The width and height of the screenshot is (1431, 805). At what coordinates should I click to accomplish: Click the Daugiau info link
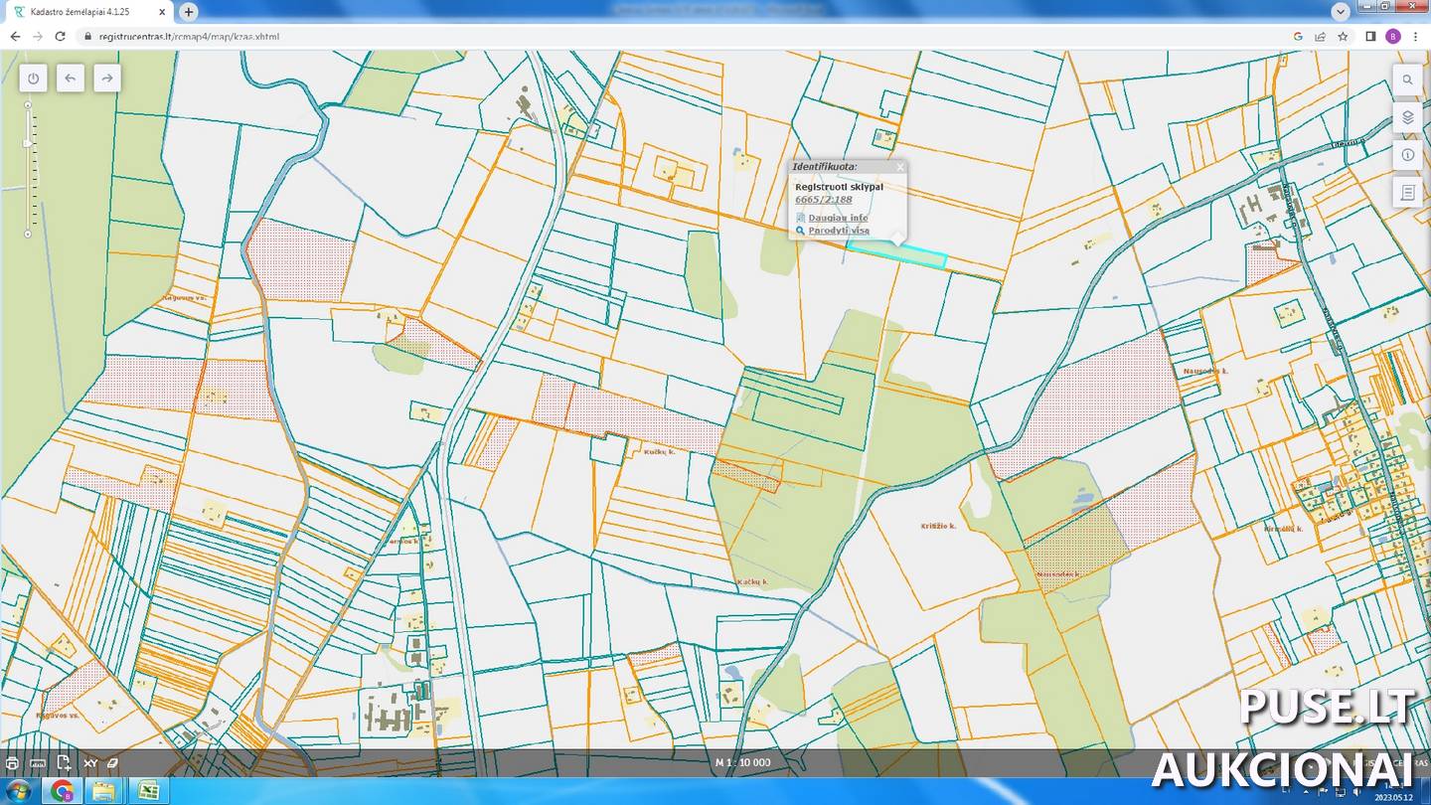pos(838,218)
